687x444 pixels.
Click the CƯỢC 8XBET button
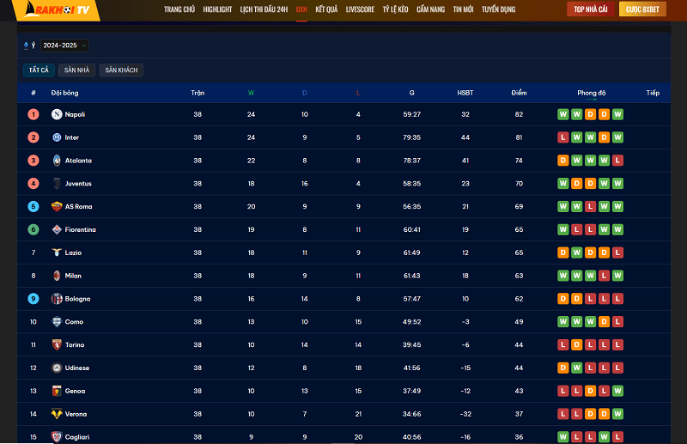pyautogui.click(x=642, y=9)
